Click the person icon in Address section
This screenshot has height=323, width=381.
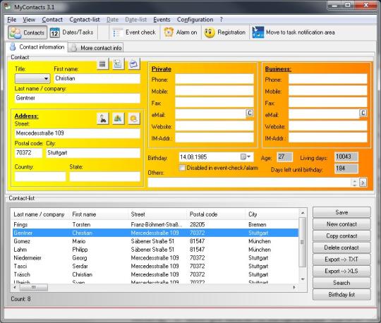(103, 118)
